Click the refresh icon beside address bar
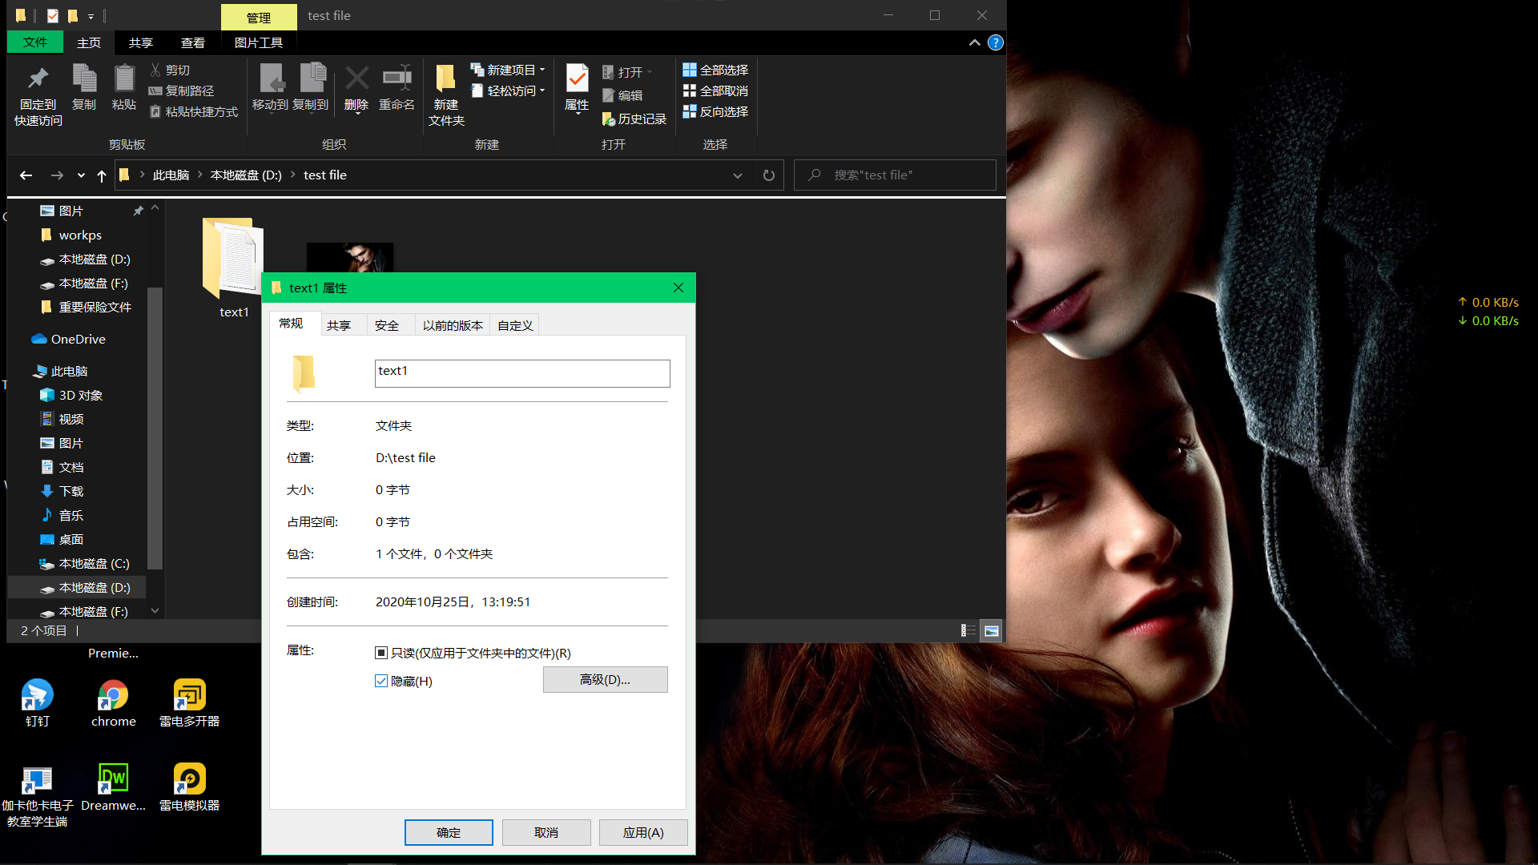This screenshot has width=1538, height=865. (768, 175)
